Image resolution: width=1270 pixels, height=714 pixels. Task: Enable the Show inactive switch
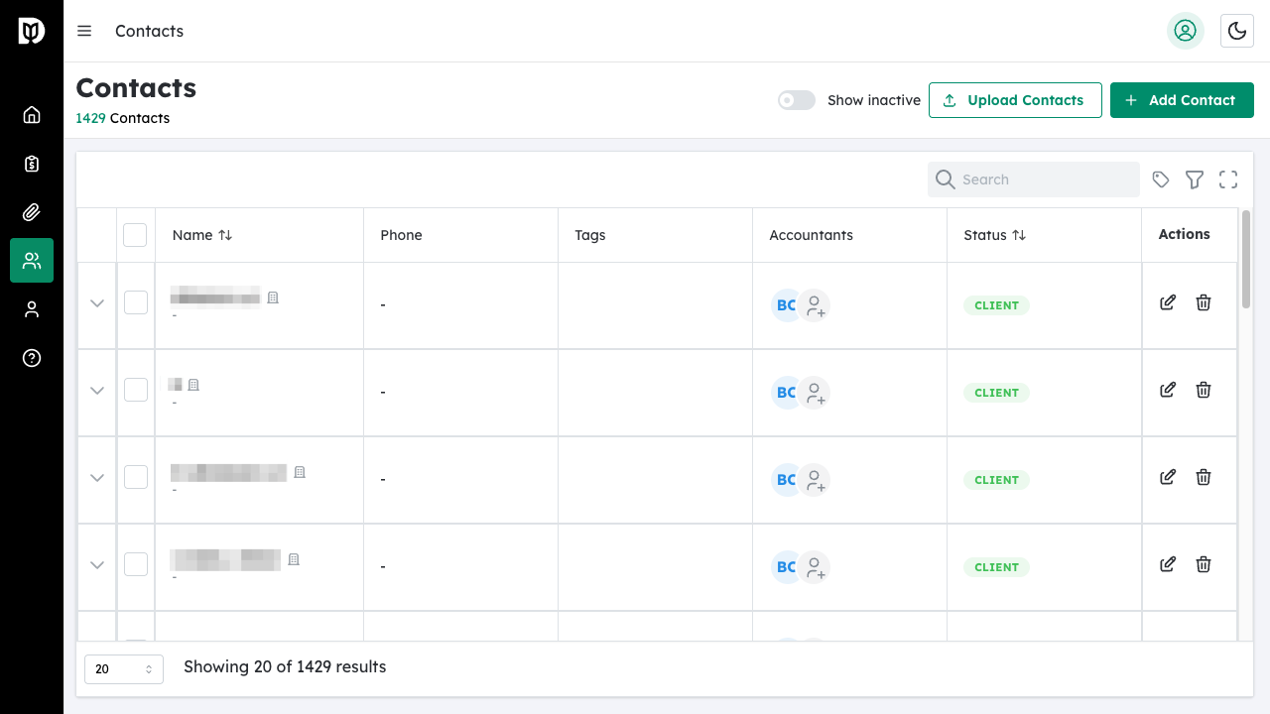point(796,100)
